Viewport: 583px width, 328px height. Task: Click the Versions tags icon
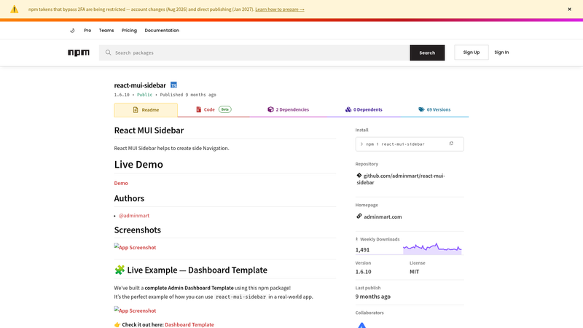click(421, 109)
